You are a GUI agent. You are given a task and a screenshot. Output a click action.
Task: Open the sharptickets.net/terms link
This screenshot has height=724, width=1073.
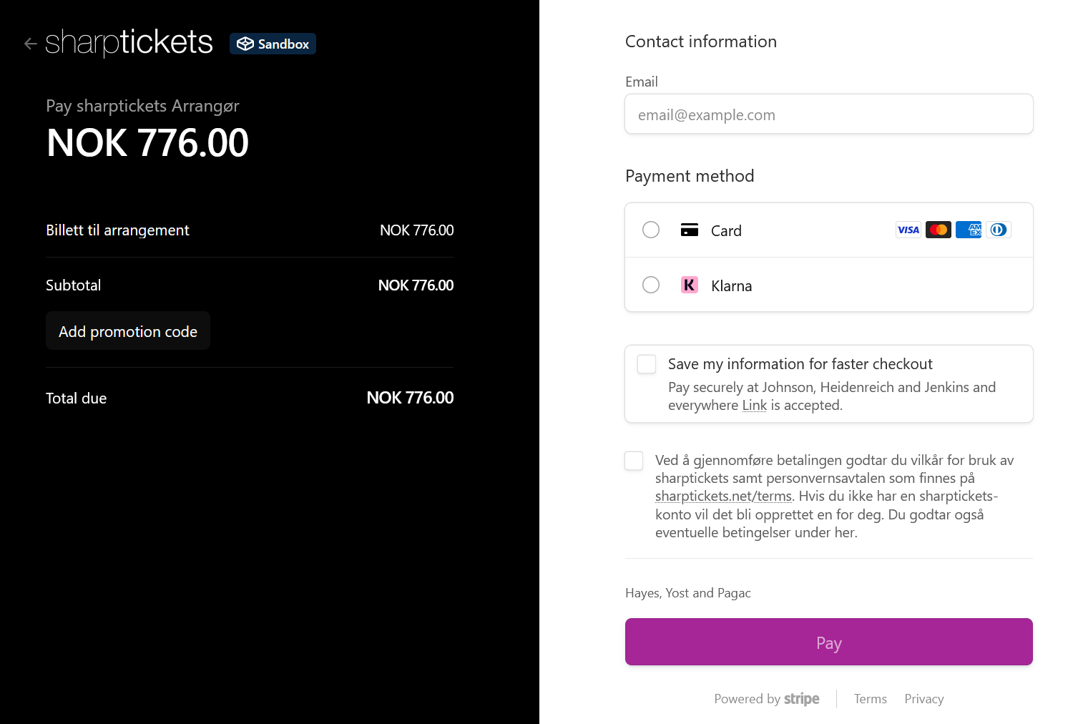[723, 496]
